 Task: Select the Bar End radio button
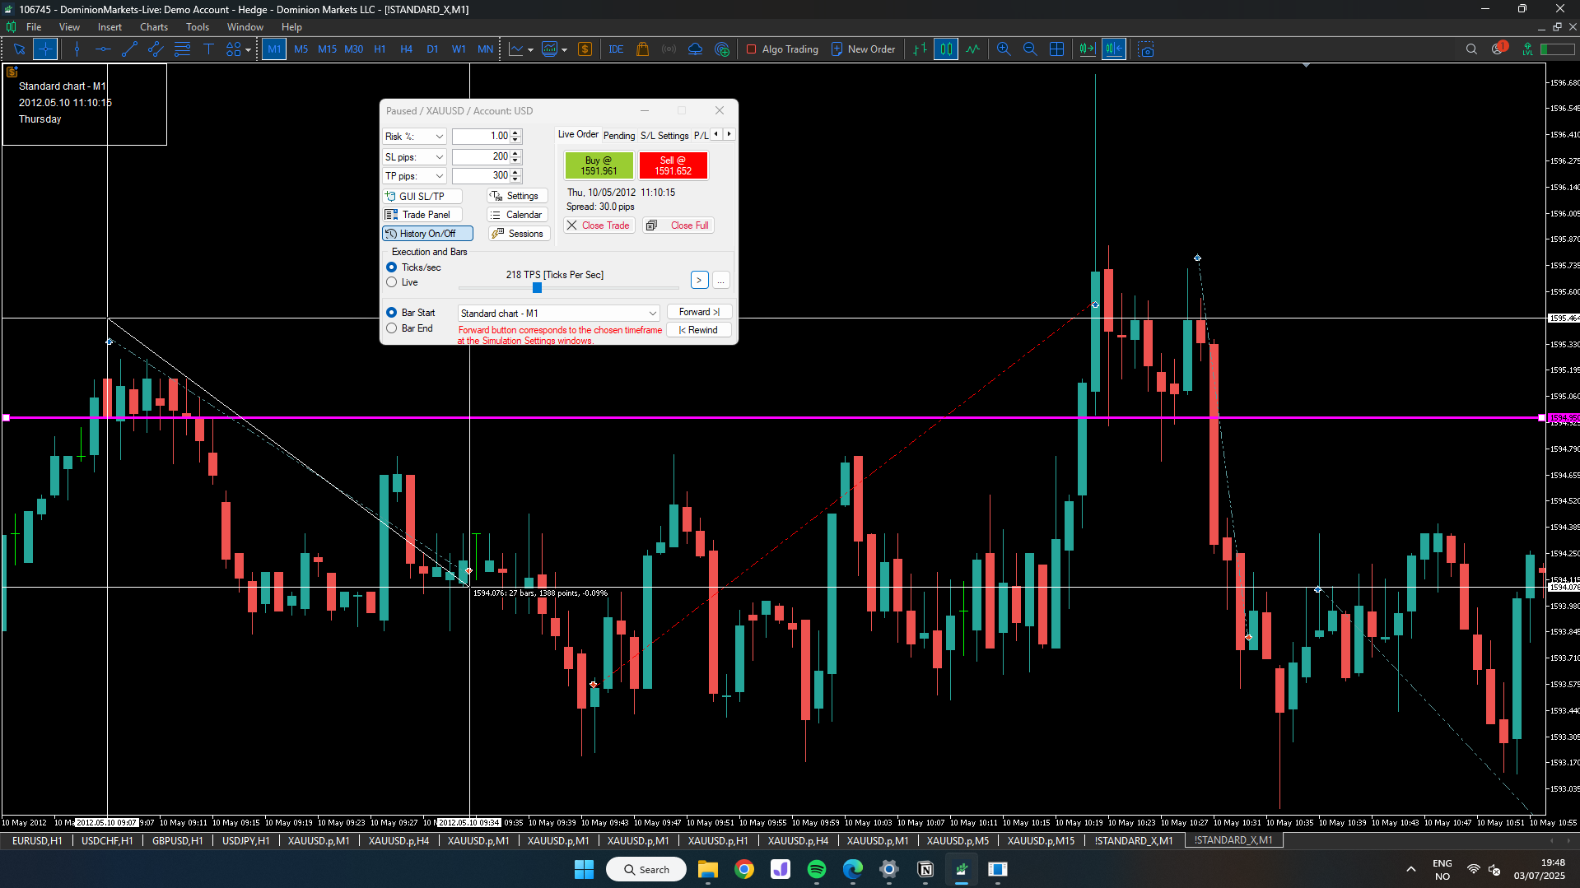point(392,328)
